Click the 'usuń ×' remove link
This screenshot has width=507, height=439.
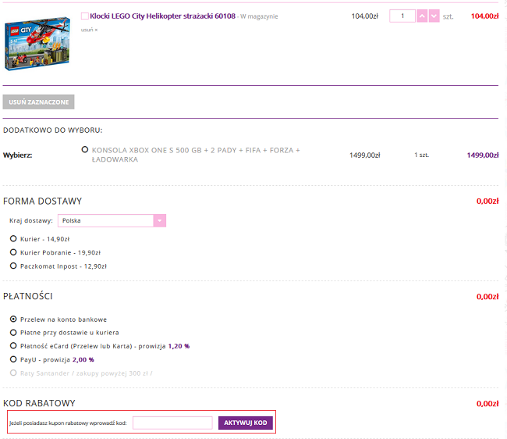[x=90, y=30]
